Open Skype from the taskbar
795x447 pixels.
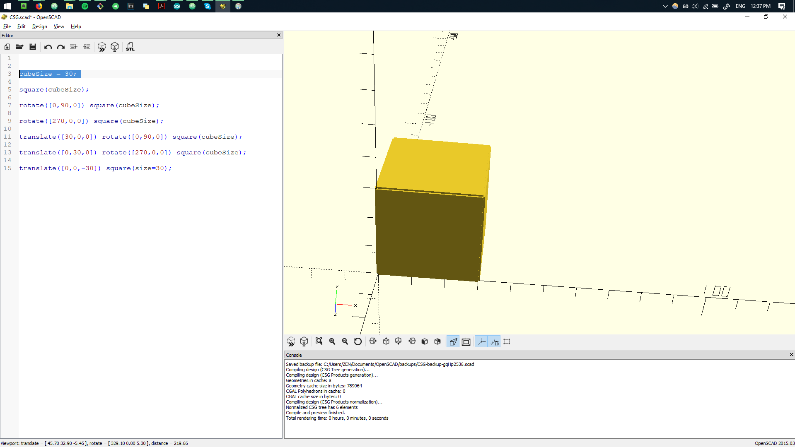tap(208, 6)
